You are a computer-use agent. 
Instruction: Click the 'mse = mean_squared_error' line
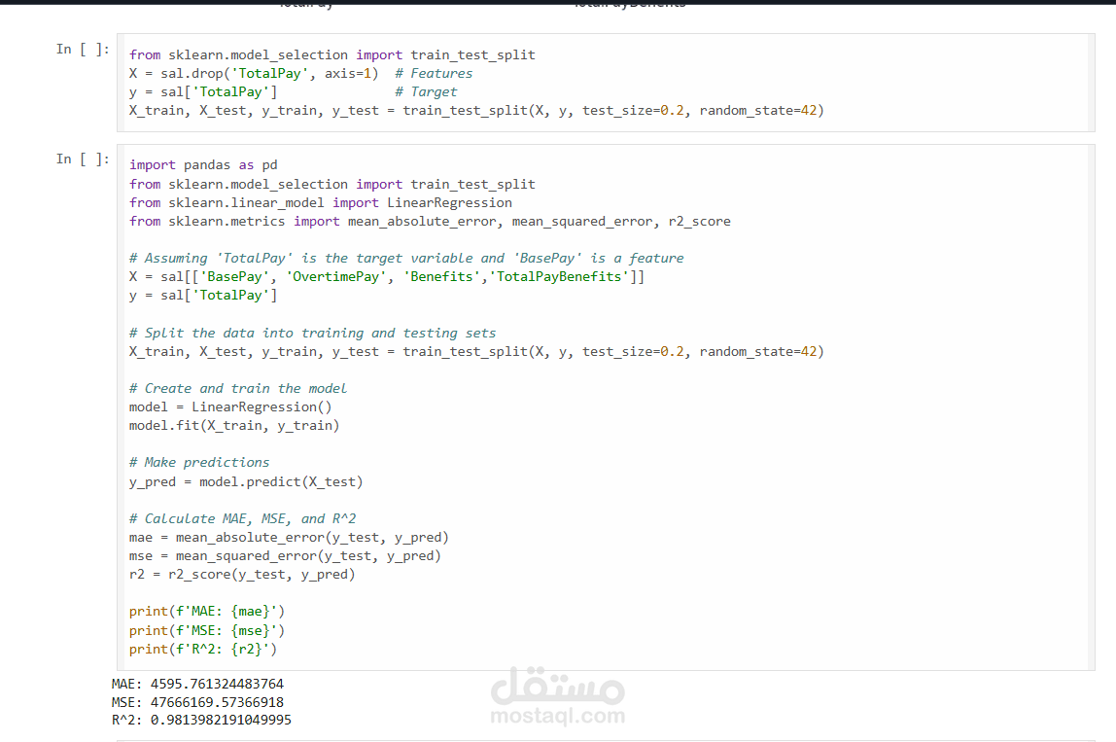pos(285,556)
